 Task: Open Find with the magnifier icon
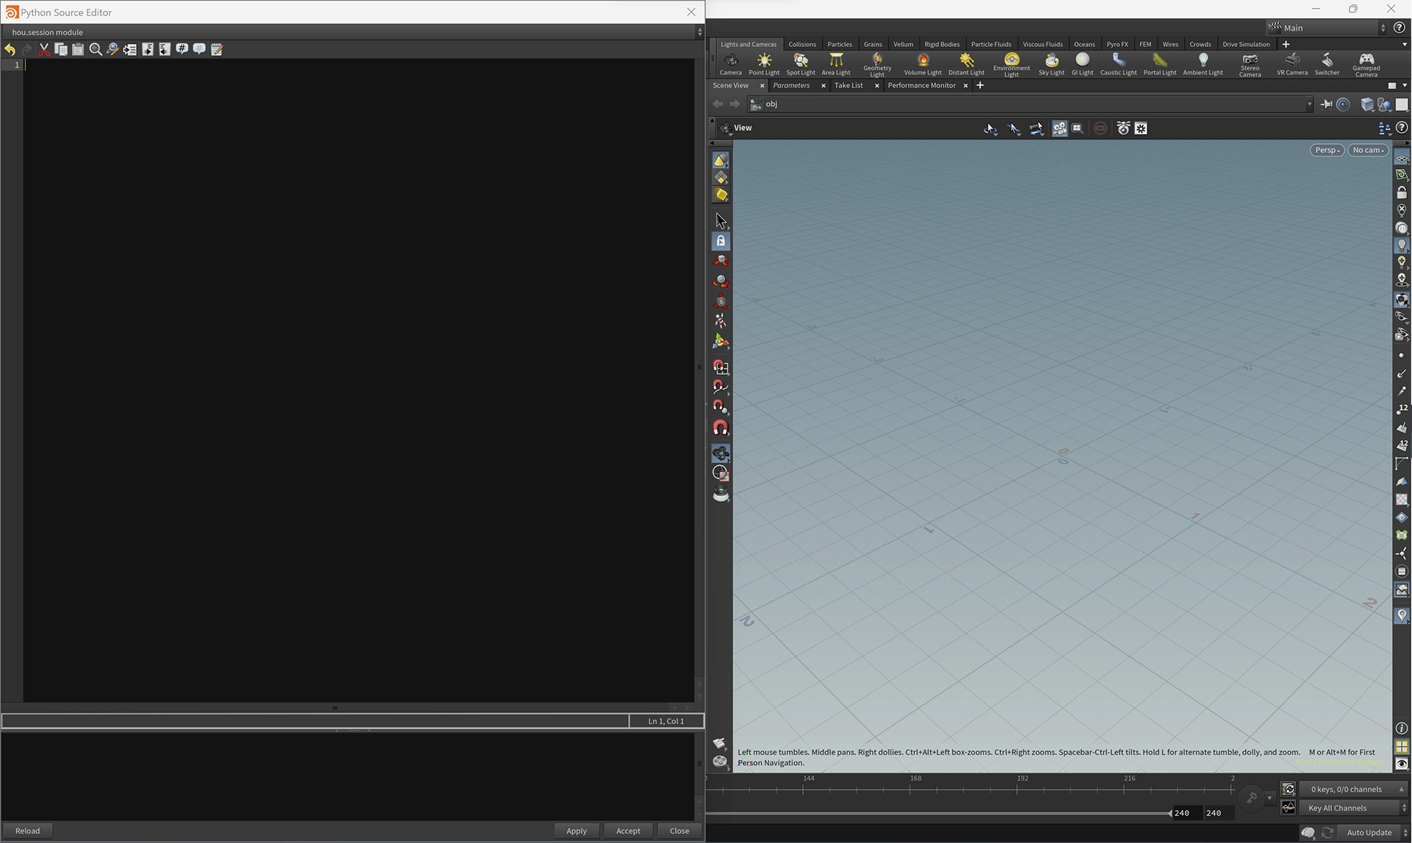96,49
